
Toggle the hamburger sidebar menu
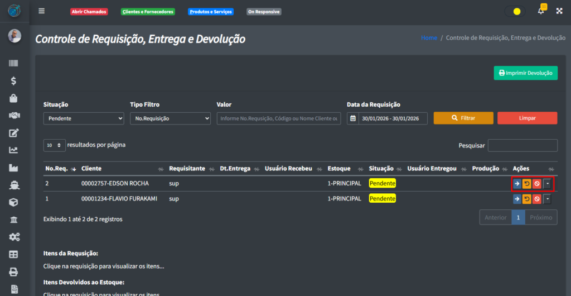click(x=42, y=11)
